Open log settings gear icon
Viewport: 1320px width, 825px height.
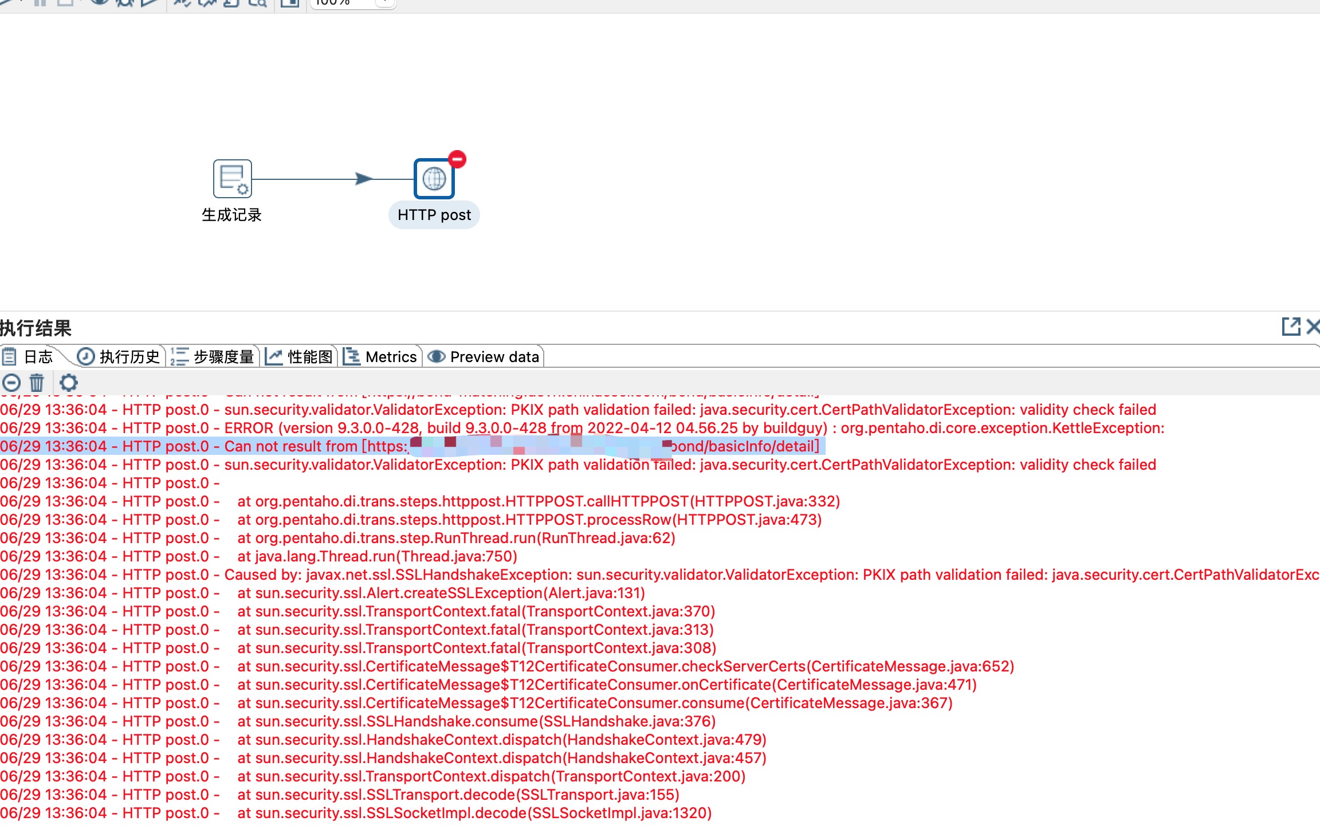click(69, 382)
